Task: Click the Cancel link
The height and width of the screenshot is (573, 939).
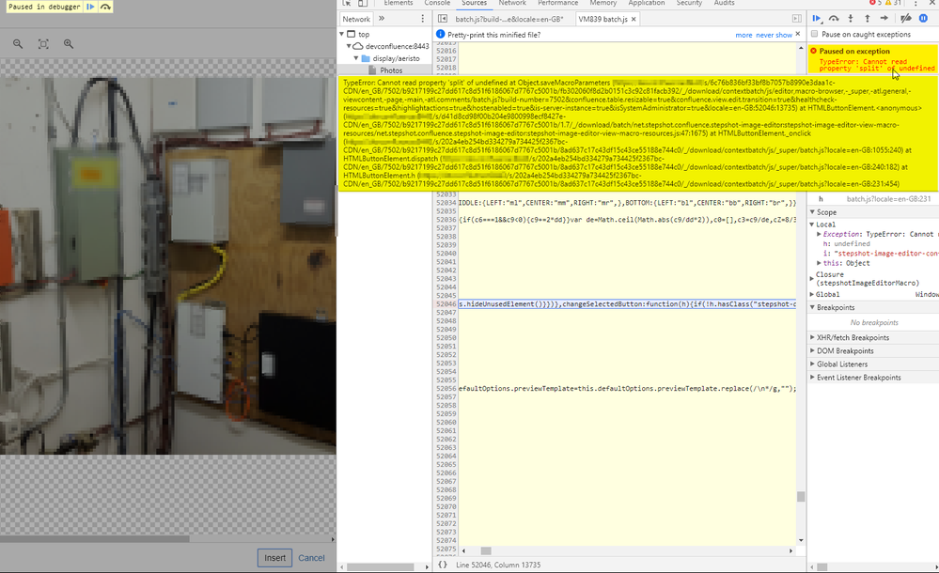Action: [x=311, y=557]
